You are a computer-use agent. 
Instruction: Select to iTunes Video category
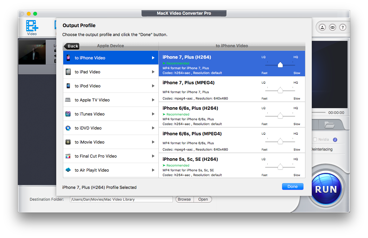click(111, 114)
